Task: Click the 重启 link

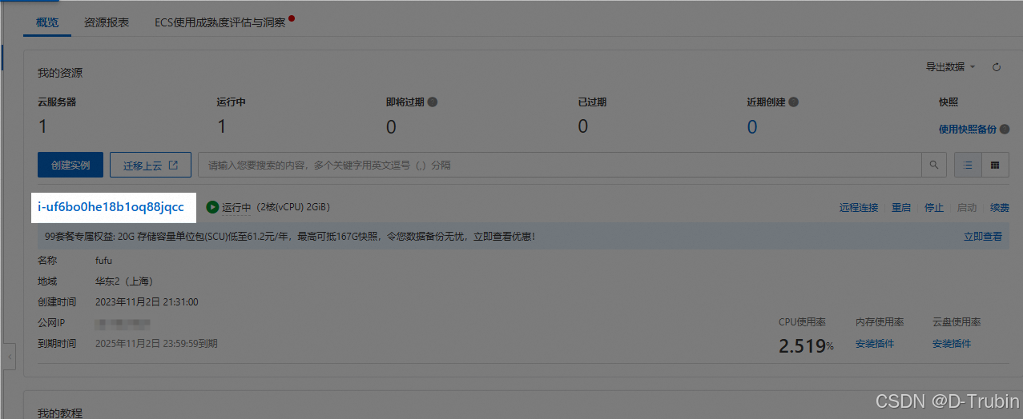Action: [901, 208]
